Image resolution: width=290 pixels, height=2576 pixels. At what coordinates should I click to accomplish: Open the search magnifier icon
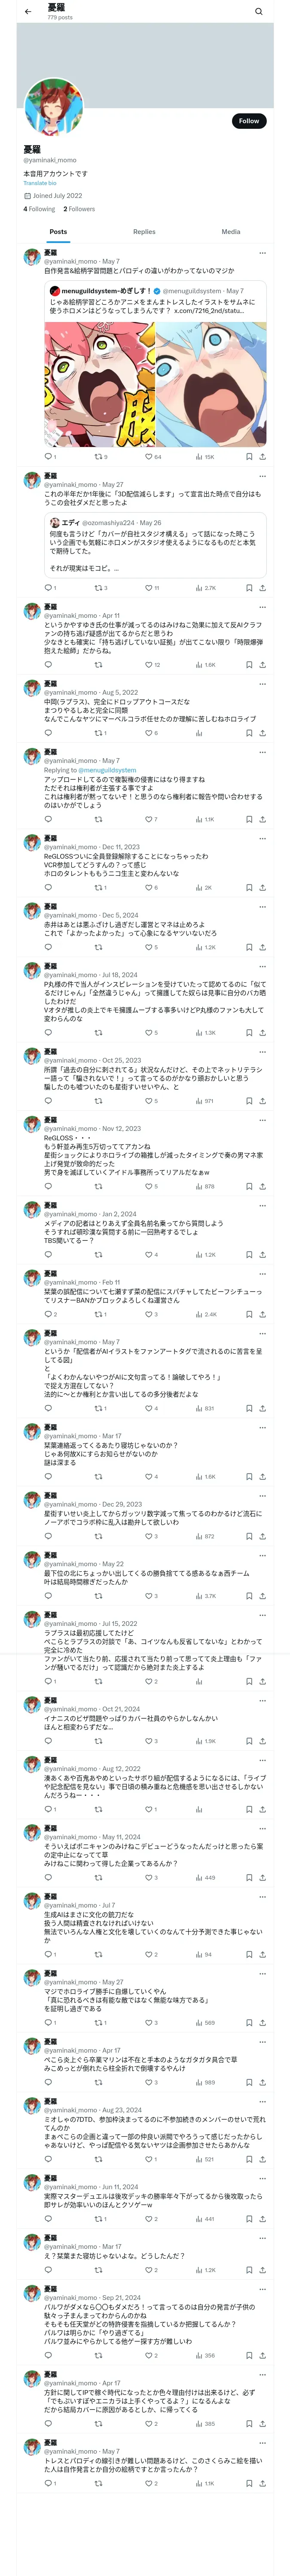tap(258, 12)
